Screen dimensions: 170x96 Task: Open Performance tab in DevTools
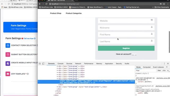click(x=88, y=63)
